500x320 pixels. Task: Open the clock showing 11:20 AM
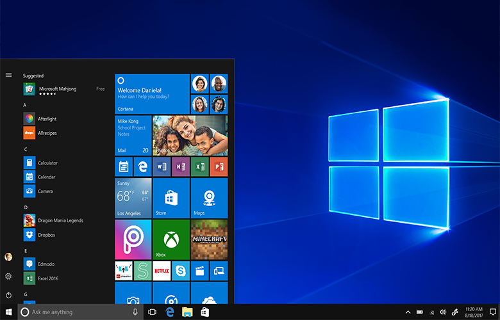tap(474, 312)
